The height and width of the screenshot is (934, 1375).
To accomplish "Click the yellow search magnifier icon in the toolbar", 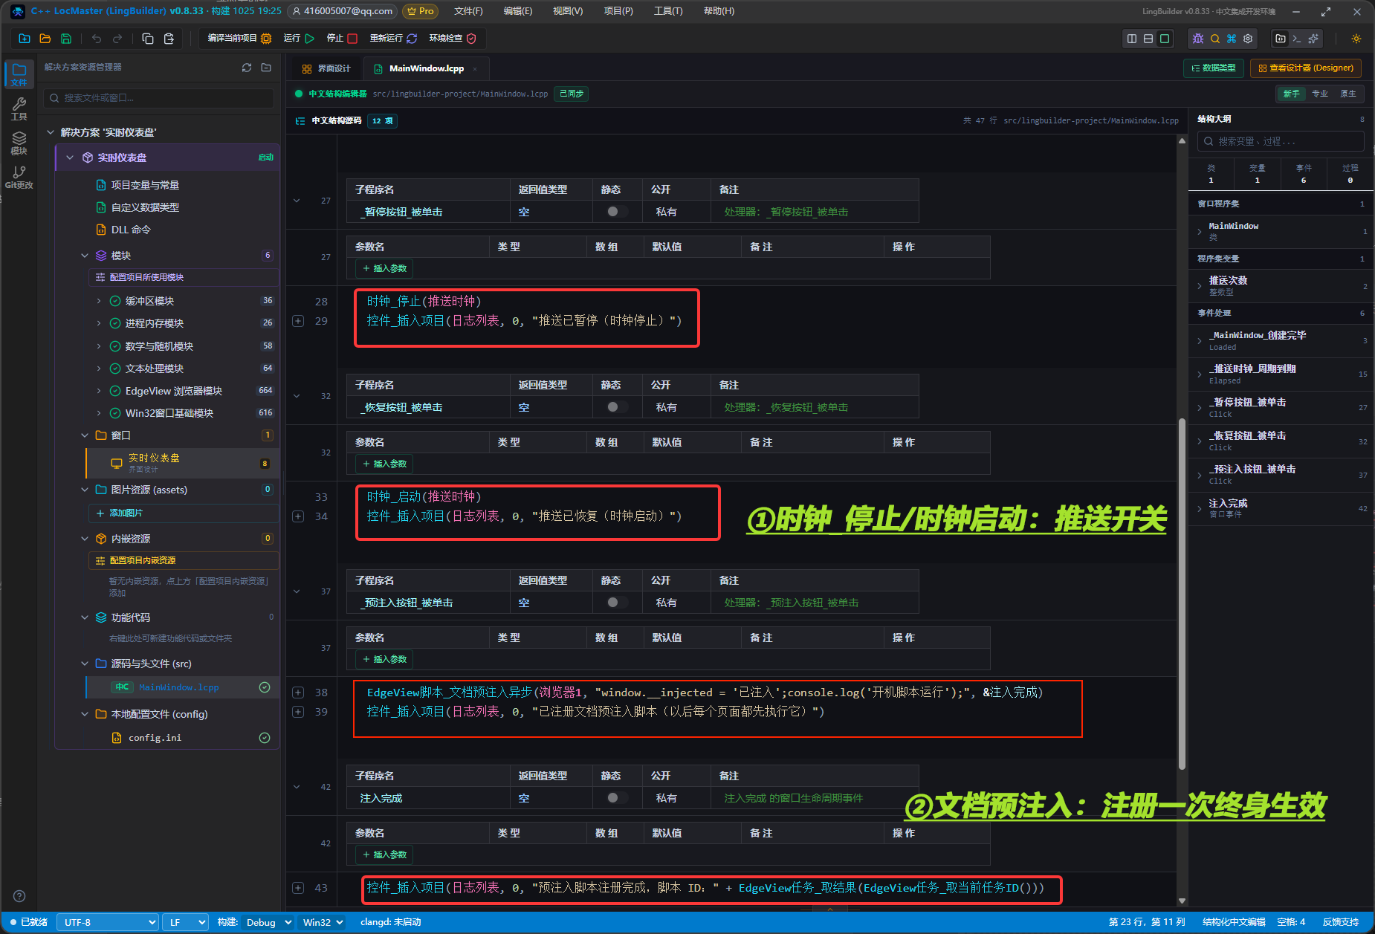I will [x=1215, y=39].
